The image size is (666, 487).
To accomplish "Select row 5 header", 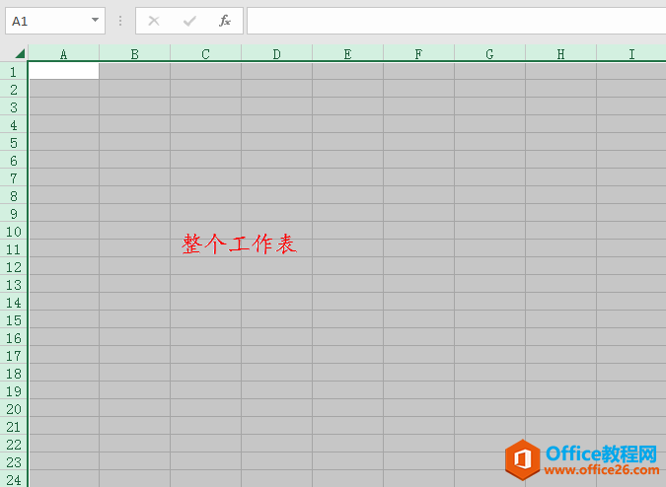I will coord(14,143).
